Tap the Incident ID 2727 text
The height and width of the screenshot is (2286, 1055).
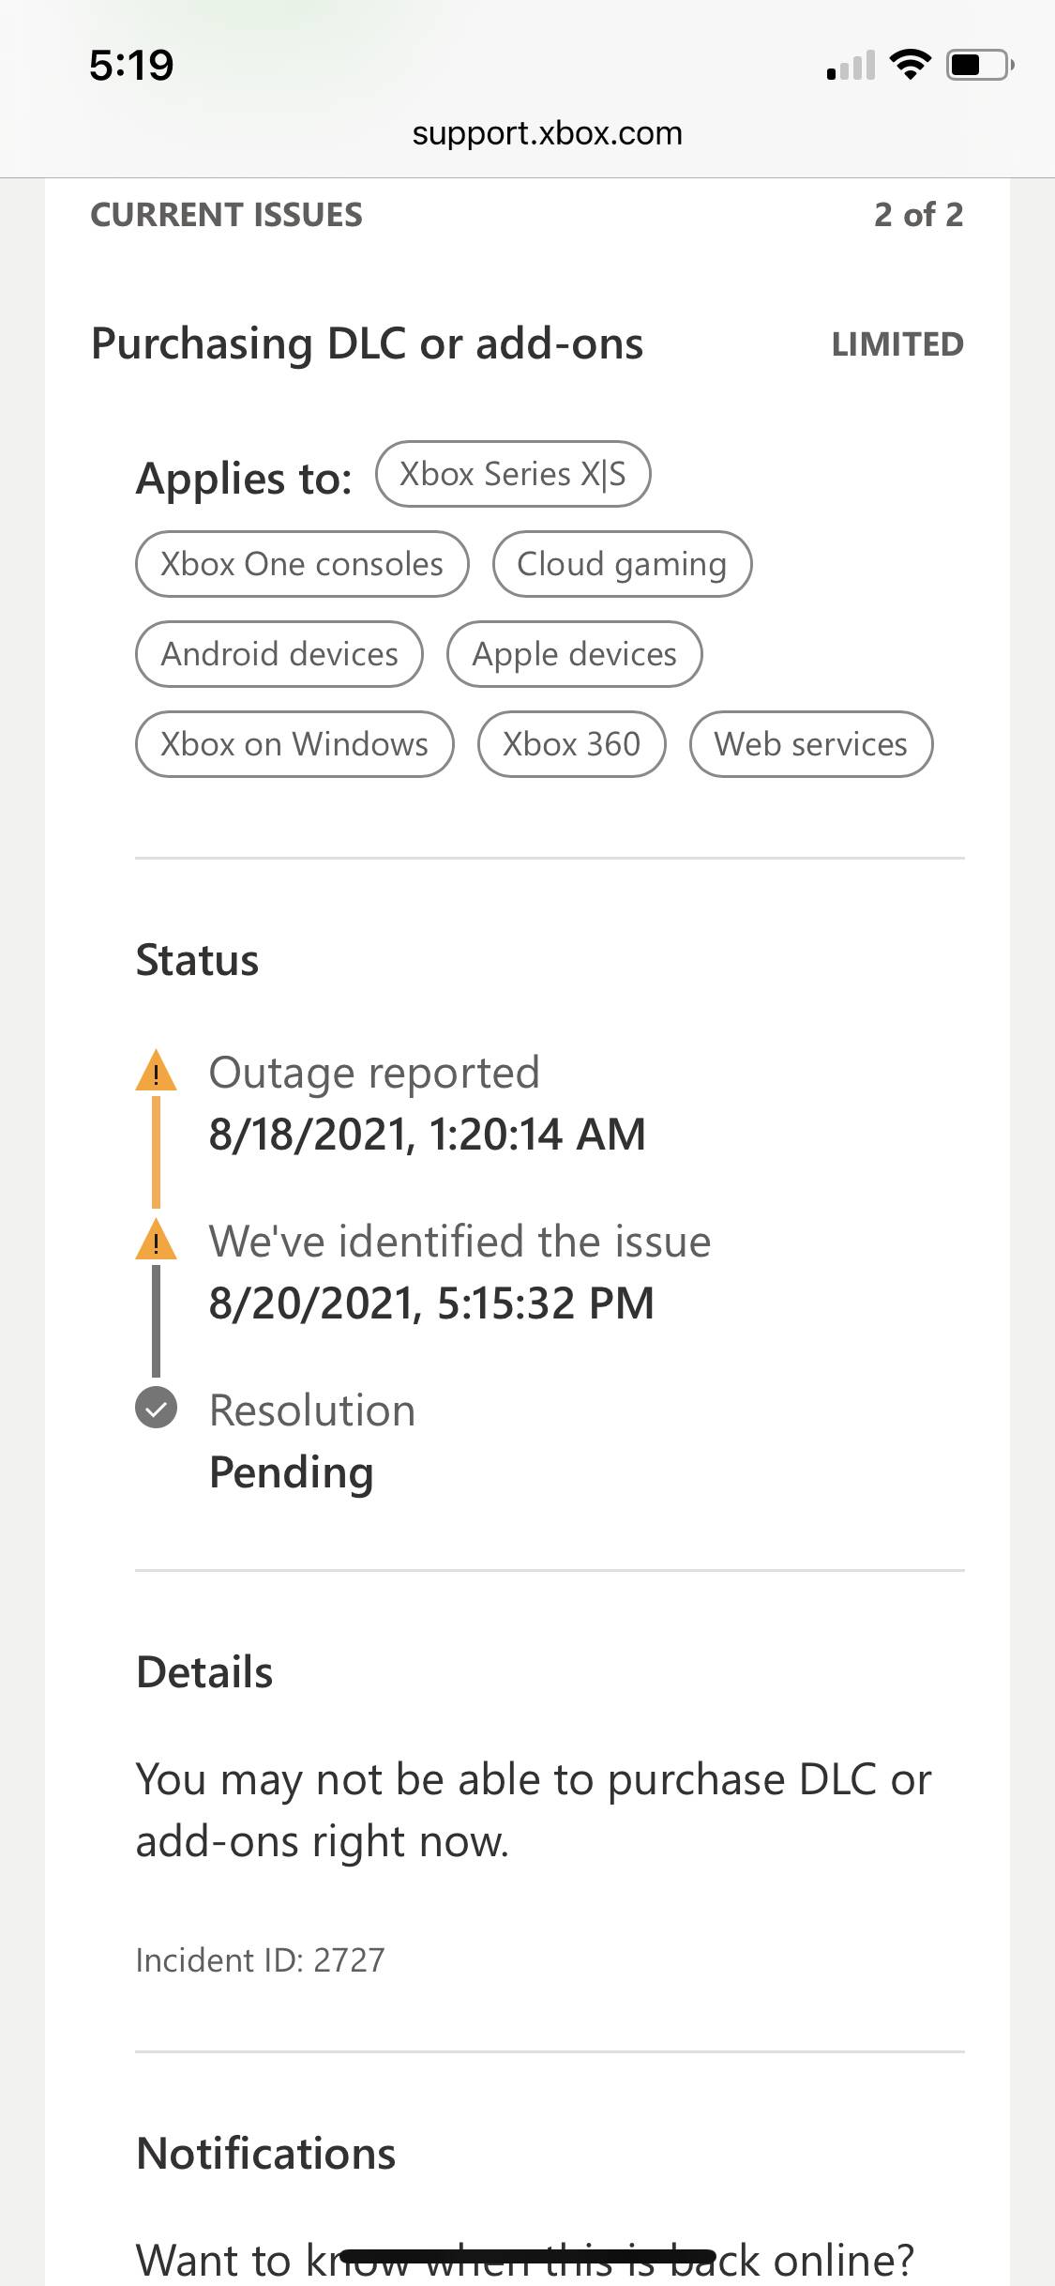260,1959
